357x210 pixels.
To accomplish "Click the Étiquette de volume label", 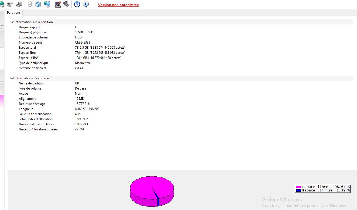I will click(x=33, y=37).
